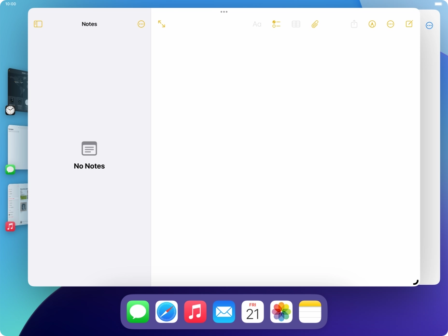
Task: Add a table to the note
Action: 296,24
